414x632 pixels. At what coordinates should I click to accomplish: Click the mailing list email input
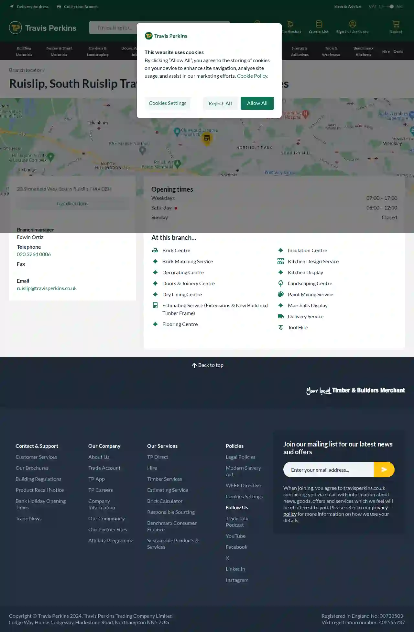(x=329, y=469)
